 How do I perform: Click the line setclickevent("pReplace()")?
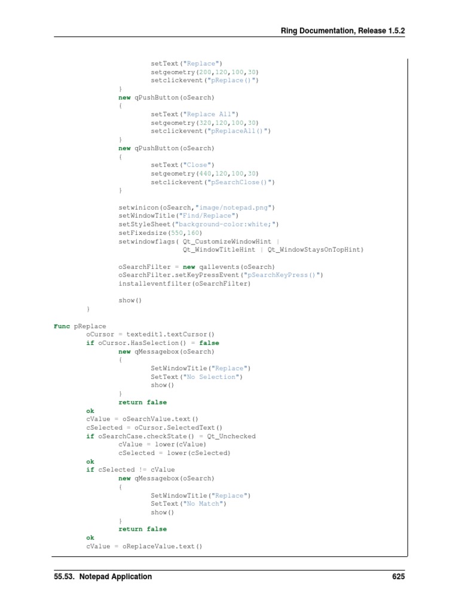[x=204, y=81]
